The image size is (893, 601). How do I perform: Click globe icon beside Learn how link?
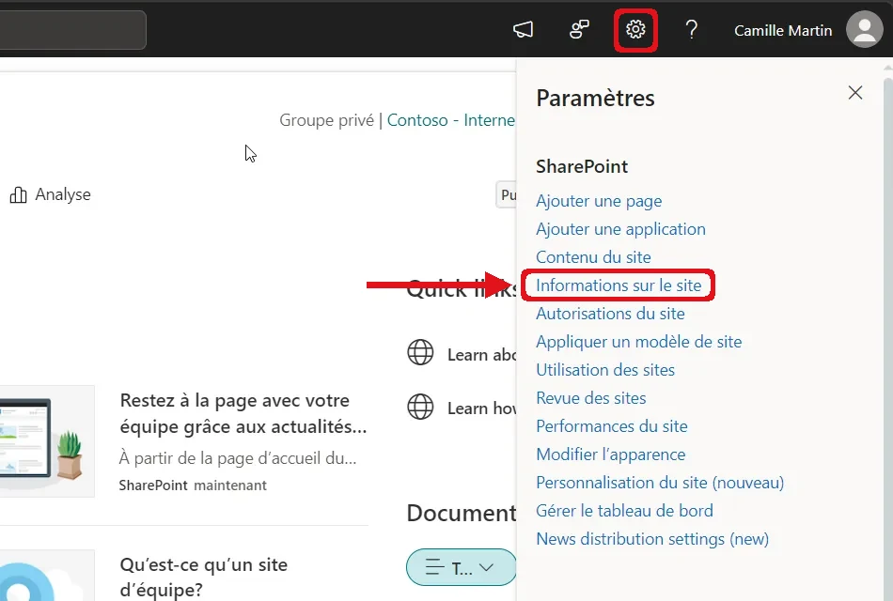pos(420,407)
